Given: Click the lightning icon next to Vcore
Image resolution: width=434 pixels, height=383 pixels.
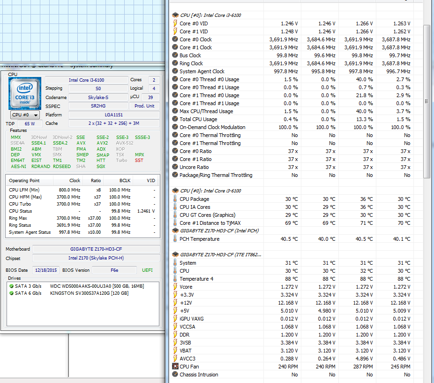Looking at the screenshot, I should (x=175, y=287).
